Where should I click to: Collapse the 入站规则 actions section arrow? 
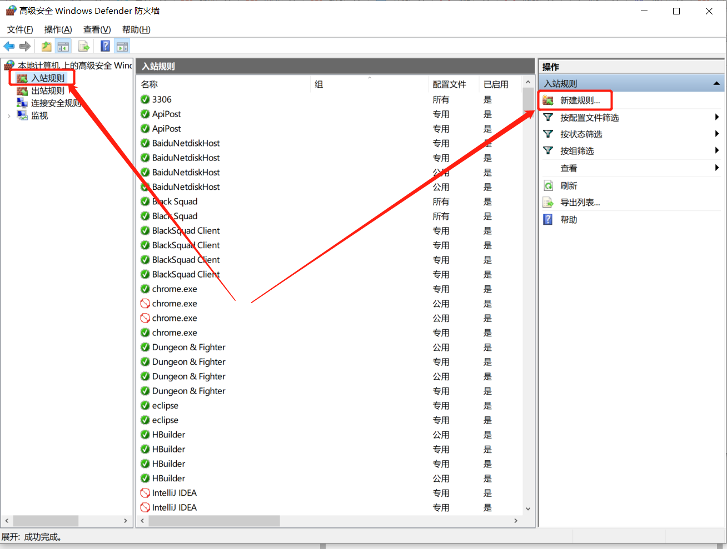pos(716,84)
